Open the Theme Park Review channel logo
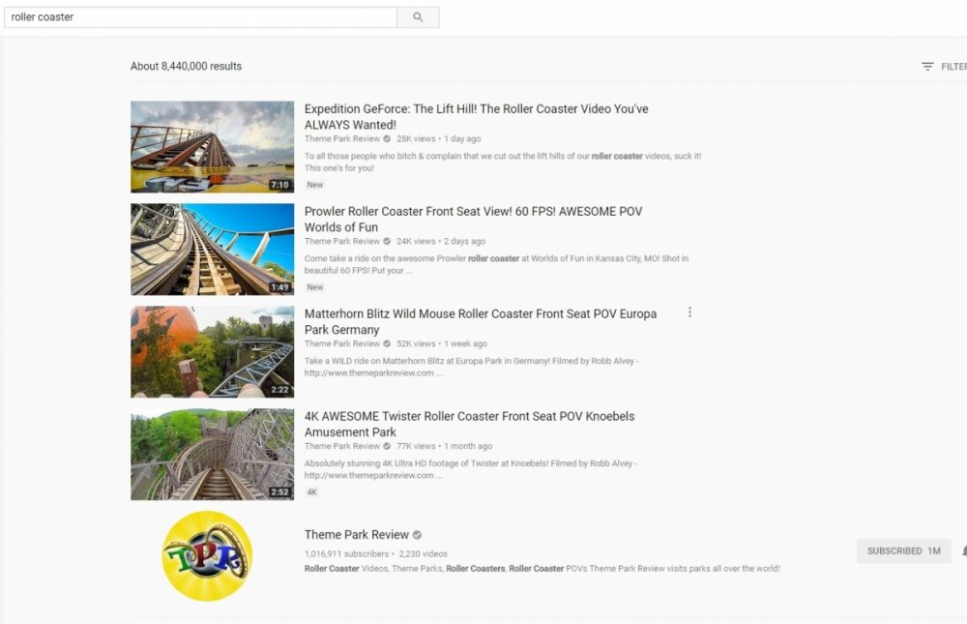Viewport: 967px width, 624px height. click(207, 556)
